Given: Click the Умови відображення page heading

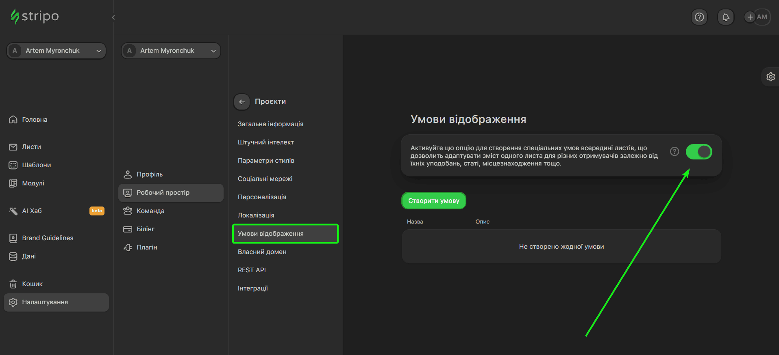Looking at the screenshot, I should 468,119.
